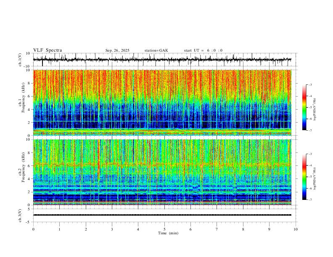Viewport: 333px width, 257px height.
Task: Click the ch.1 colorbar unit label
Action: coord(315,110)
